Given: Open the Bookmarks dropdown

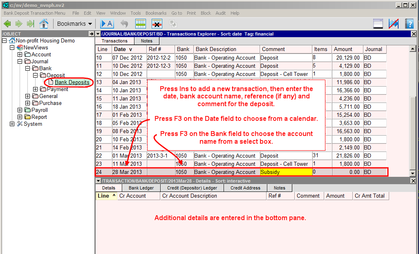Looking at the screenshot, I should click(x=74, y=23).
